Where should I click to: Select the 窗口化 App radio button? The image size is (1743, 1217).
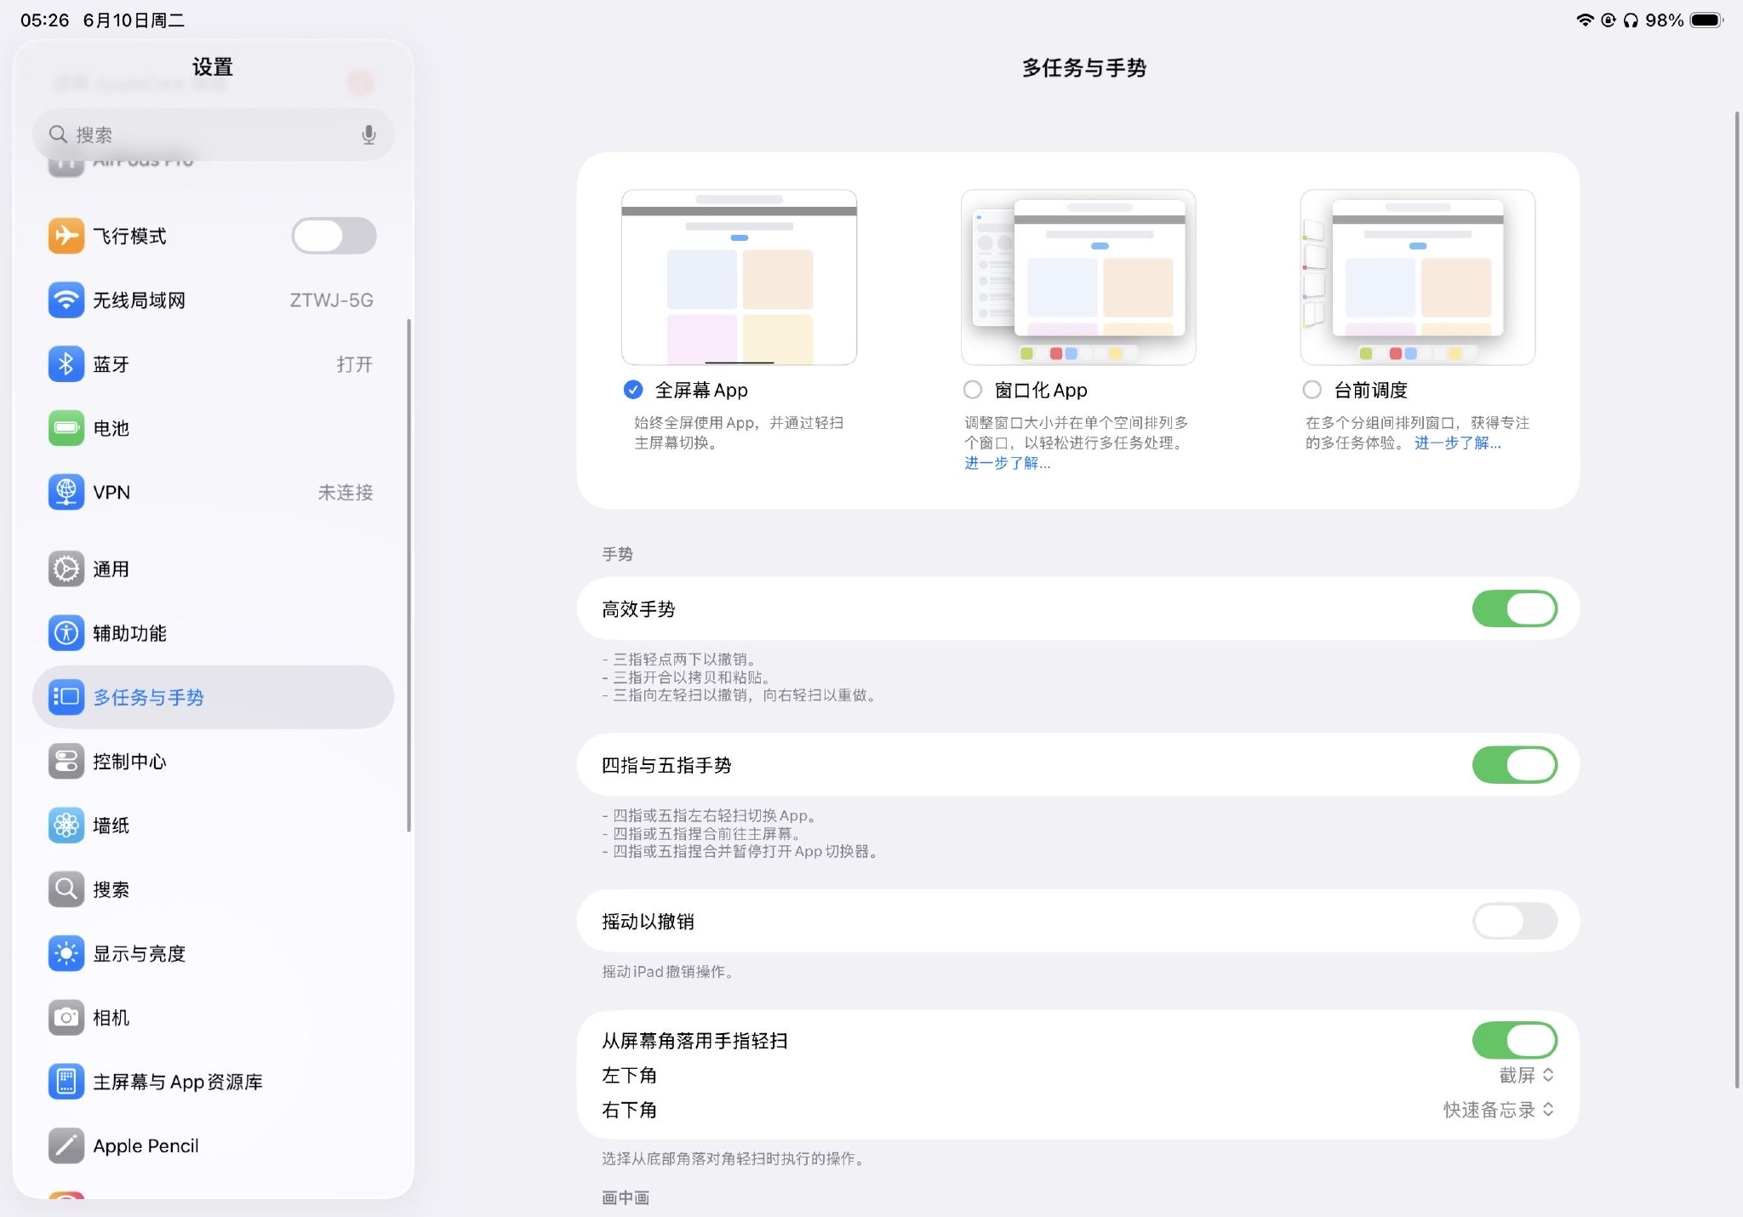pyautogui.click(x=971, y=389)
